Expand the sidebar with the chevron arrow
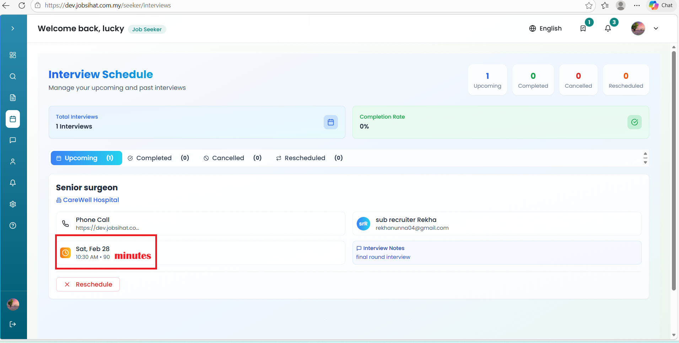The height and width of the screenshot is (343, 679). pyautogui.click(x=13, y=28)
